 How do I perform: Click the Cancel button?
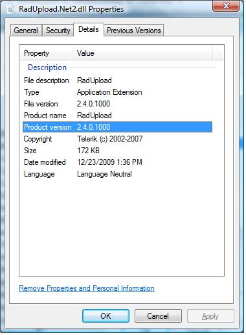(x=158, y=316)
